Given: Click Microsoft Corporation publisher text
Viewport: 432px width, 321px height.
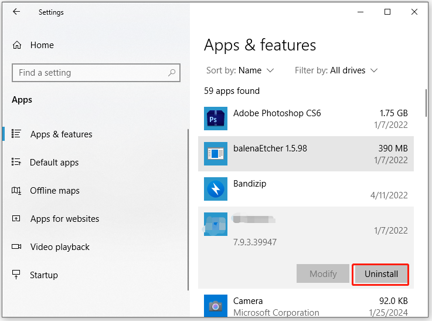Looking at the screenshot, I should [x=276, y=313].
